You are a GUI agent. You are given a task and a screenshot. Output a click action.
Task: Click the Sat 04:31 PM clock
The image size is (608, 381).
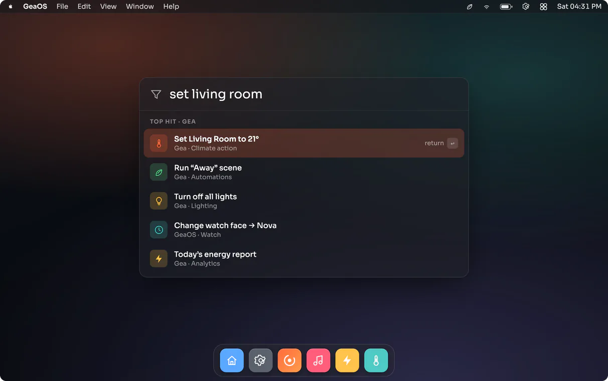[x=579, y=7]
